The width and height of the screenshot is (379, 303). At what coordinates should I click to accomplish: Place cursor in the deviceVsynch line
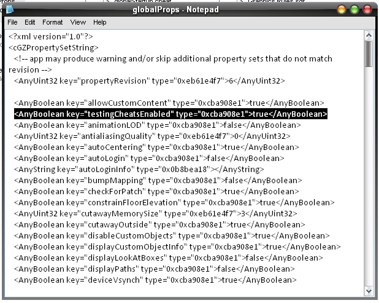[155, 280]
